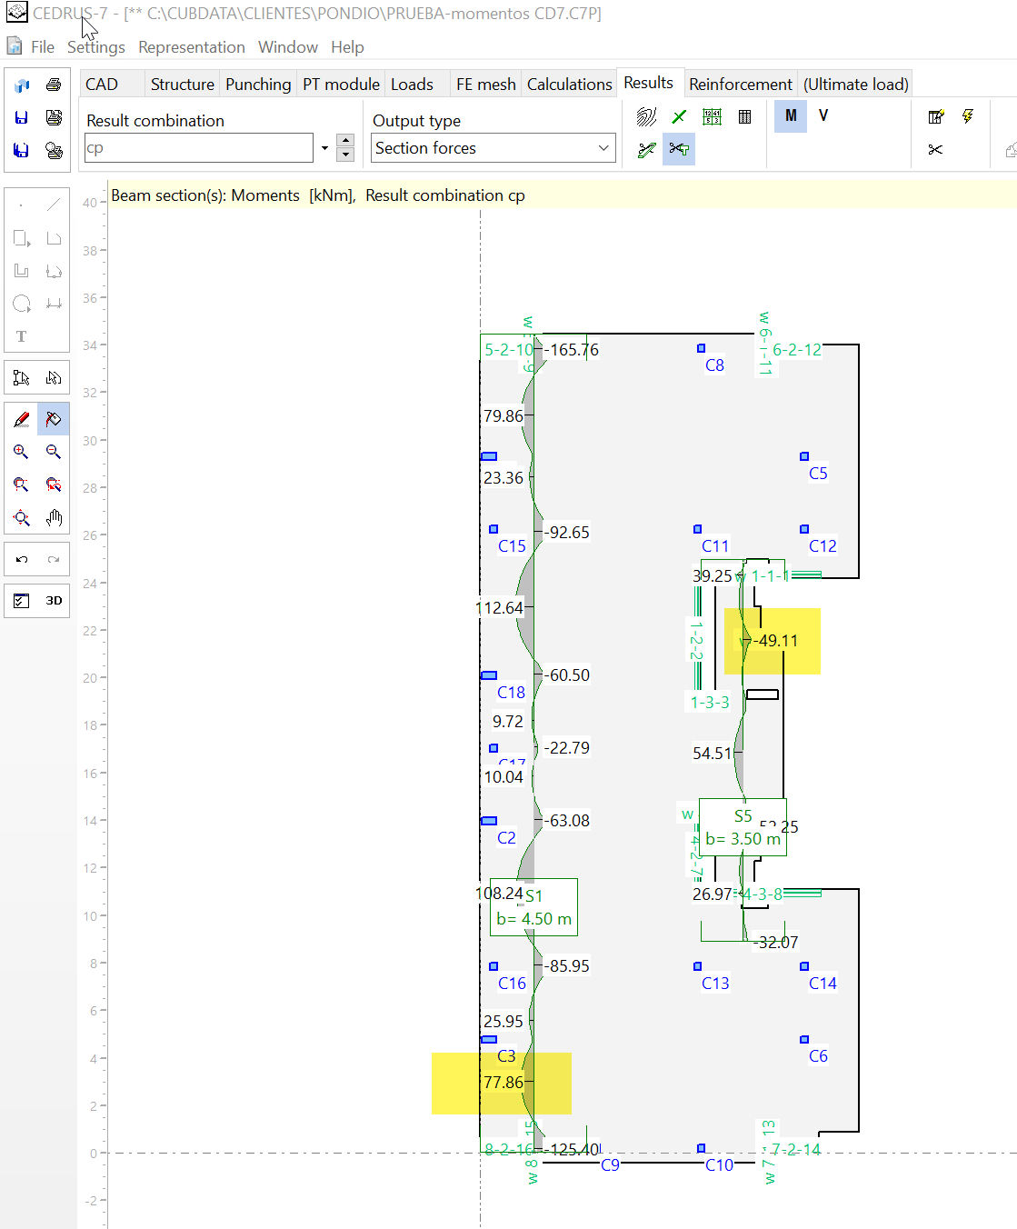The image size is (1017, 1229).
Task: Switch to the FE mesh tab
Action: click(x=485, y=85)
